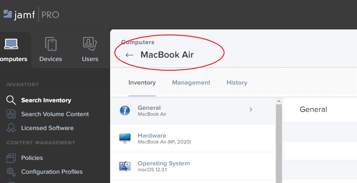Open the Computers section icon
This screenshot has height=183, width=357.
[x=11, y=44]
